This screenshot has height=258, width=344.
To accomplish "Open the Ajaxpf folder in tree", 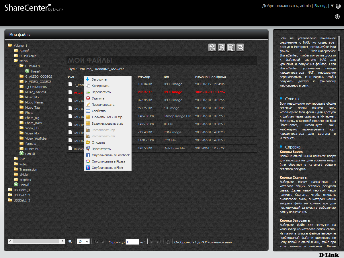I will click(x=24, y=51).
